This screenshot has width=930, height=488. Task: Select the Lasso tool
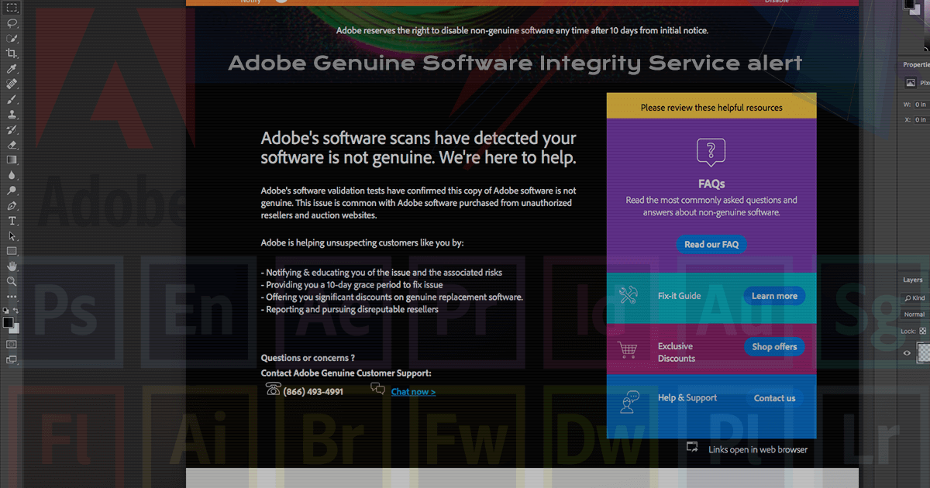12,23
